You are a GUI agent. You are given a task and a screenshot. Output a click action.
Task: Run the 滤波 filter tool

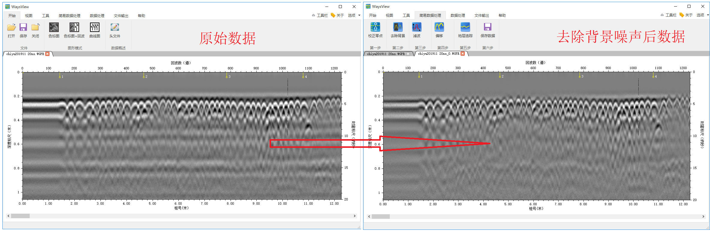417,30
